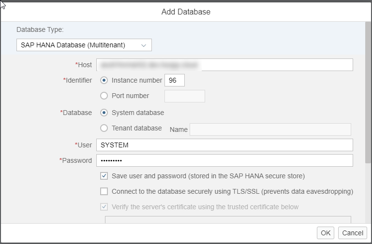
Task: Click the Cancel button
Action: 353,233
